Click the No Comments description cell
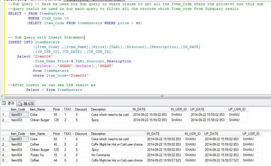Viewport: 271px width, 166px height. 118,155
